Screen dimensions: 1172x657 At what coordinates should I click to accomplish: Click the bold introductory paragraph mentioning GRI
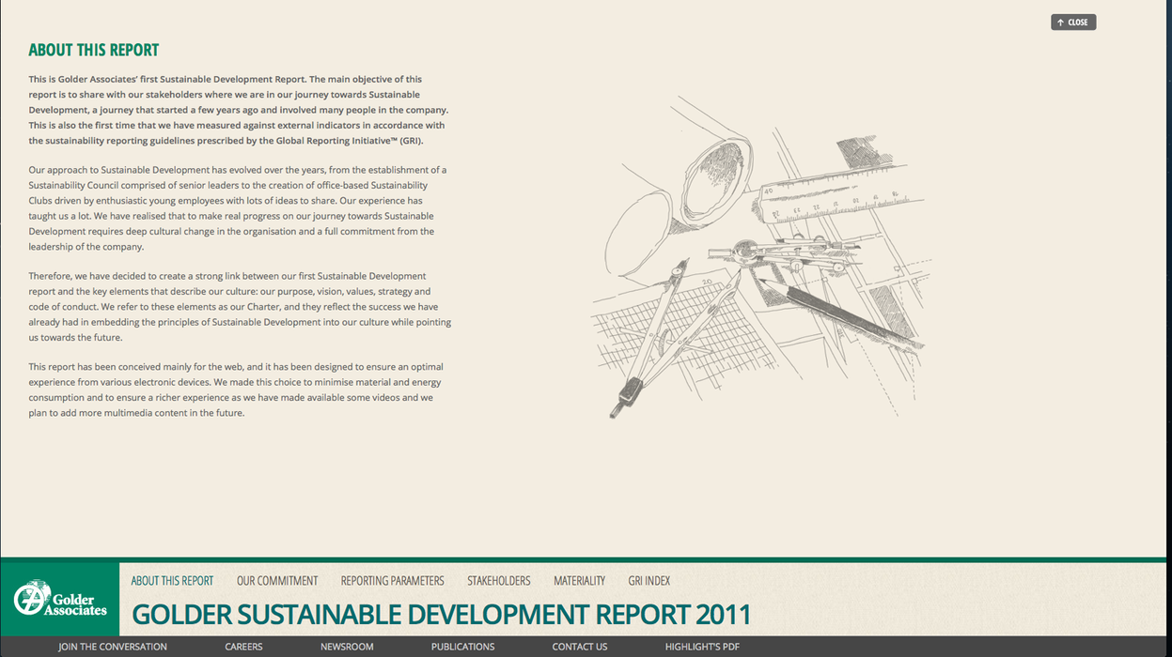[239, 110]
